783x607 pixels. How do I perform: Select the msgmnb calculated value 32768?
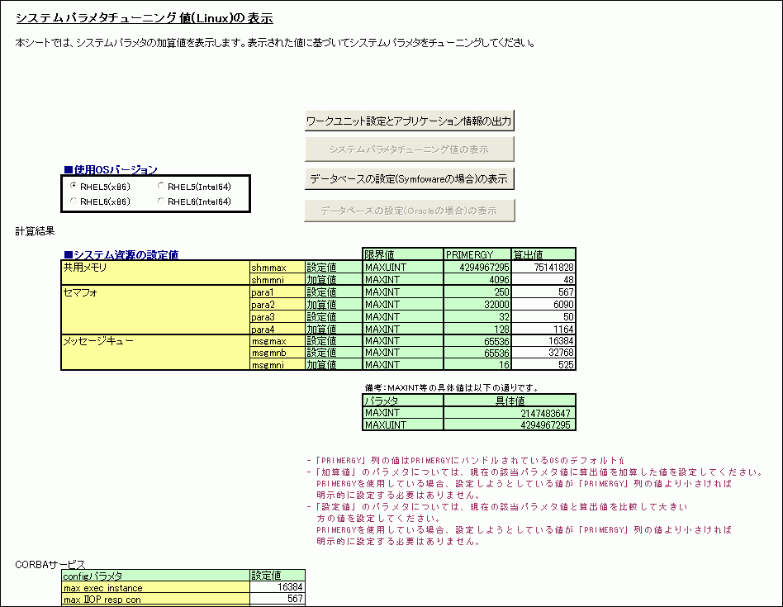543,353
